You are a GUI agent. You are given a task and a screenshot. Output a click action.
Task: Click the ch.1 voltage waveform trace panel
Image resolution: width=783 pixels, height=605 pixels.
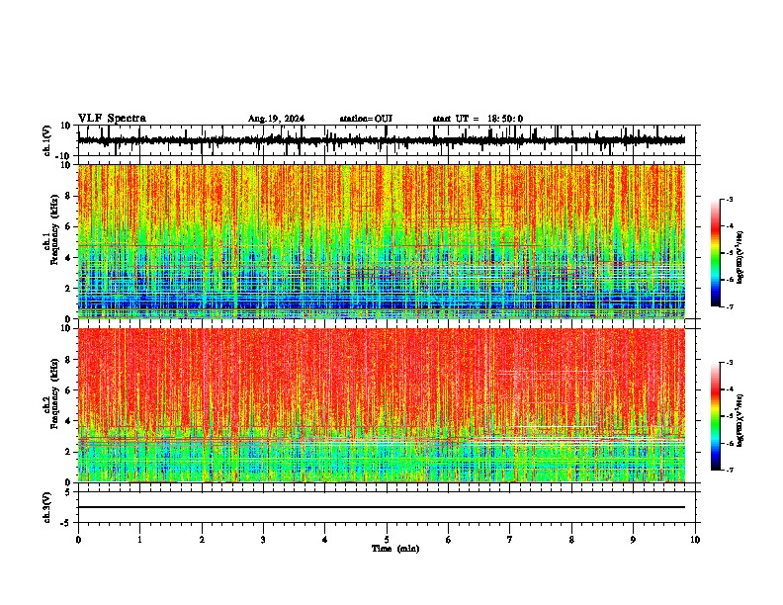coord(387,140)
